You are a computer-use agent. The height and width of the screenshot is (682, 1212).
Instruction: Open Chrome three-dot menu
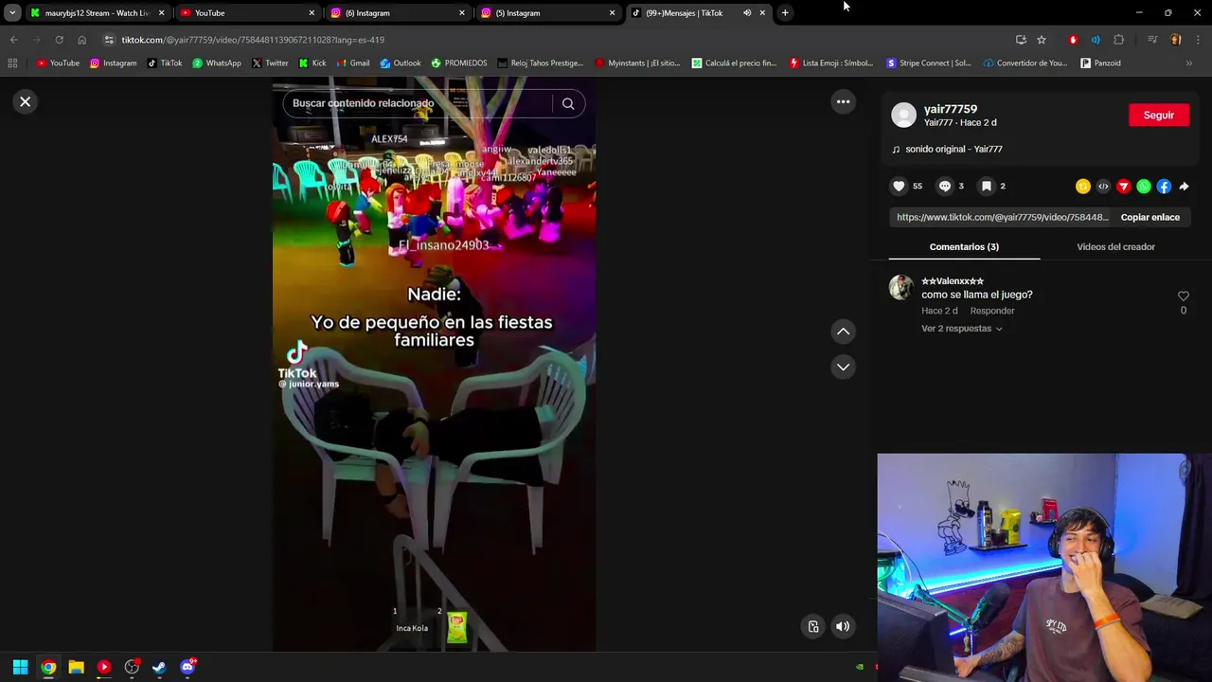pyautogui.click(x=1198, y=40)
